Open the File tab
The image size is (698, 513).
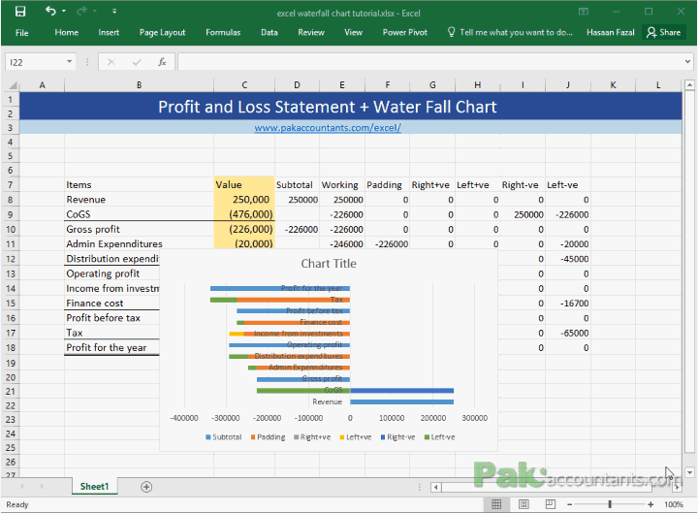(x=21, y=33)
